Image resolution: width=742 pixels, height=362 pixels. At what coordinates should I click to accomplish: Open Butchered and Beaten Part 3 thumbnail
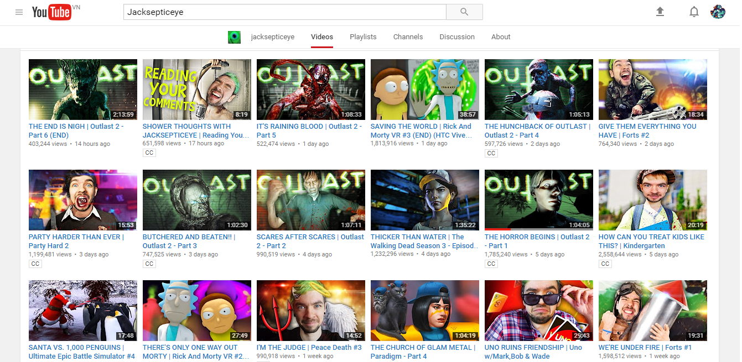point(197,200)
